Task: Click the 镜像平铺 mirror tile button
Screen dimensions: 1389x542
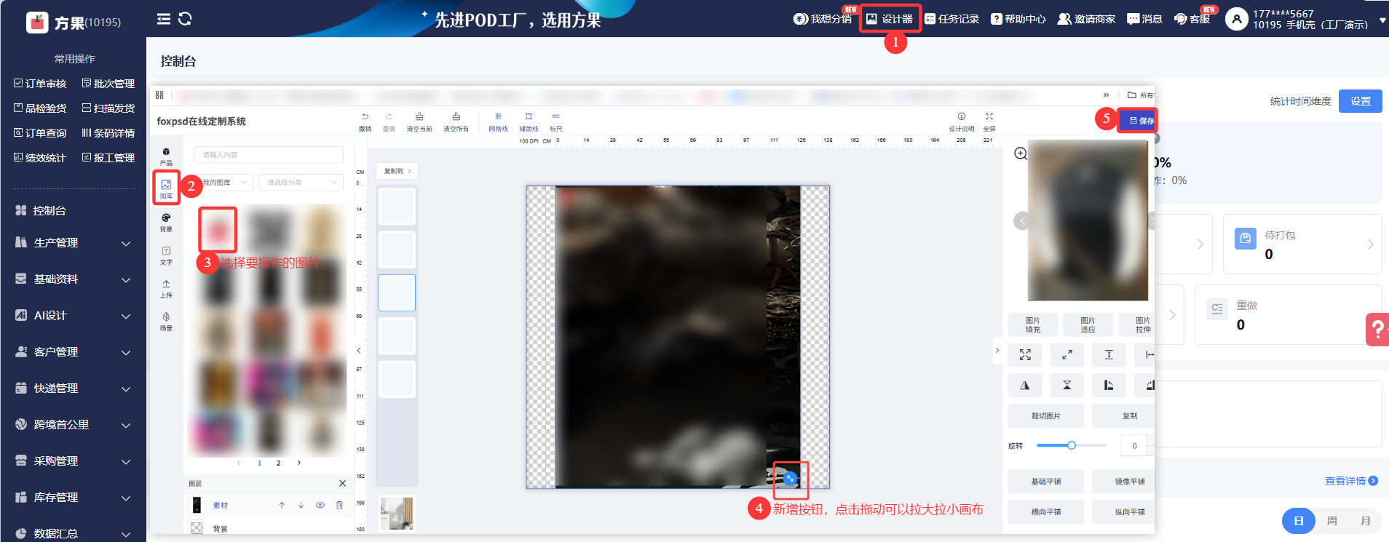Action: [1124, 482]
